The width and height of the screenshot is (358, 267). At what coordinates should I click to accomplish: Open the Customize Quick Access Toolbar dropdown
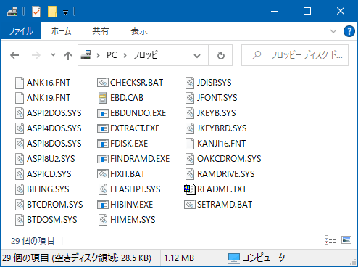[x=65, y=12]
